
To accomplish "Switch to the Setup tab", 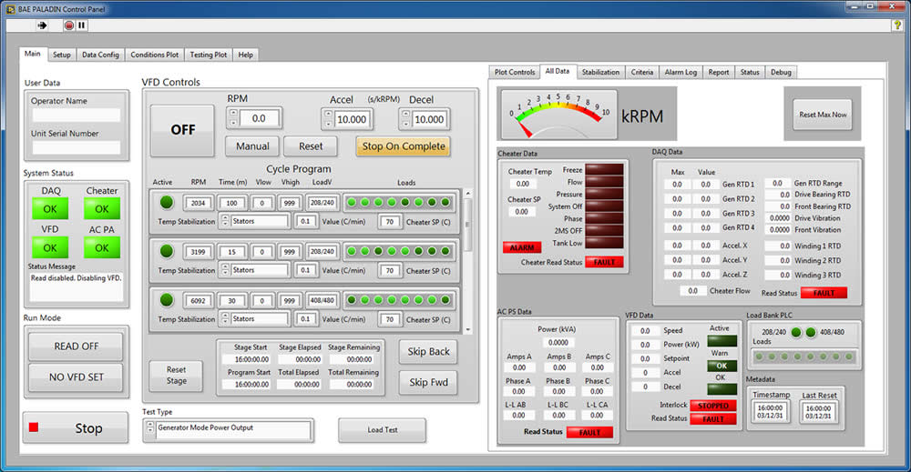I will [62, 55].
